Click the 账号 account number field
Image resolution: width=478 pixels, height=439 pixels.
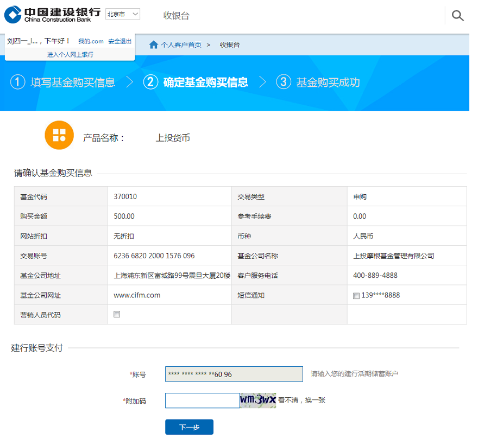coord(234,374)
